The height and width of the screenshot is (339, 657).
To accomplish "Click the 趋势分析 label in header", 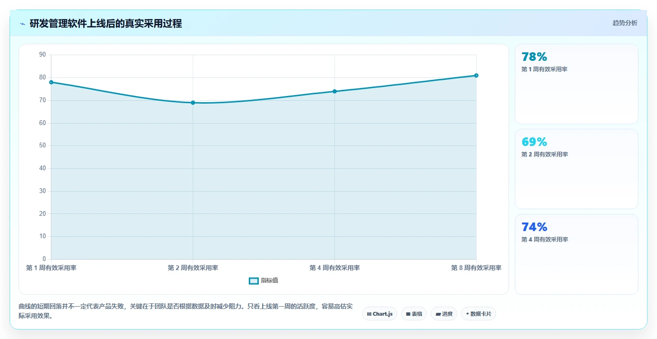I will point(625,23).
